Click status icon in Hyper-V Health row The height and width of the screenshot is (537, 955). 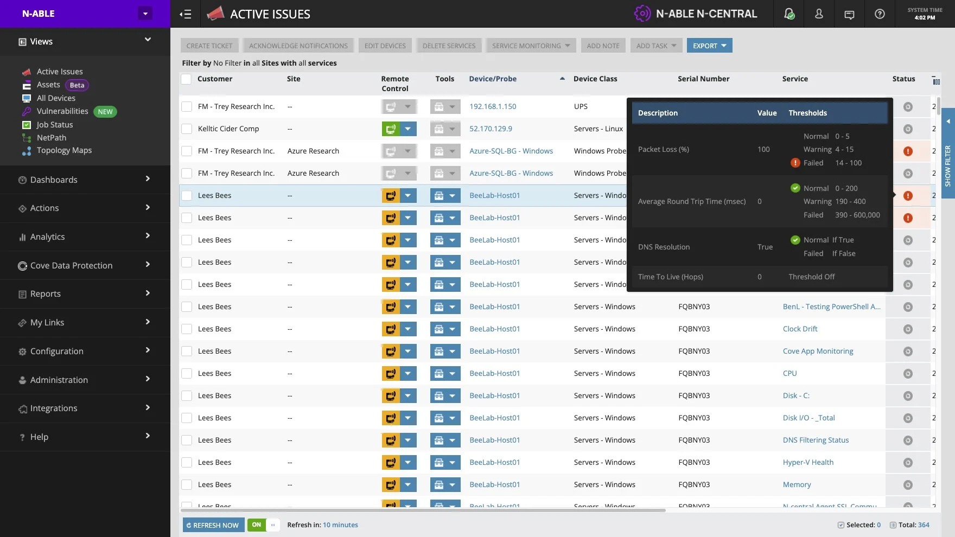point(908,463)
